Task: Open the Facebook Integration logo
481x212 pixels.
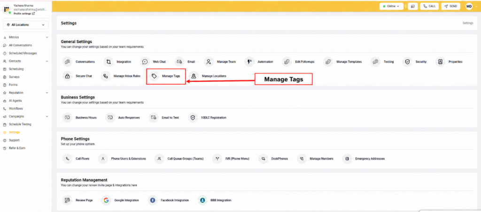Action: click(x=153, y=200)
